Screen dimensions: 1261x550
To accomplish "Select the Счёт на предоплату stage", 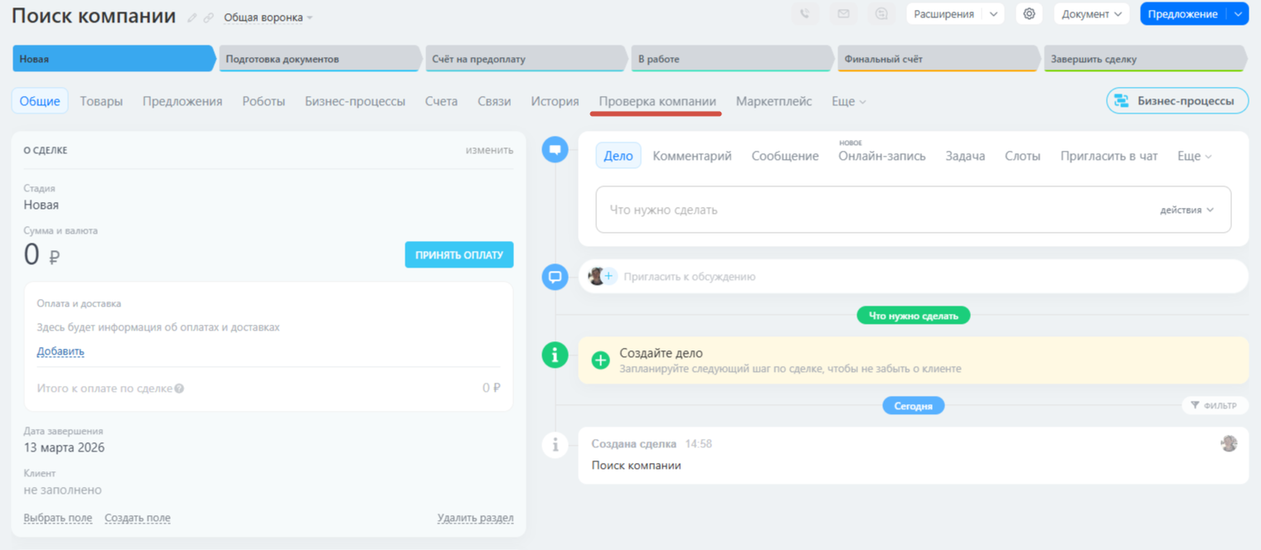I will (526, 59).
